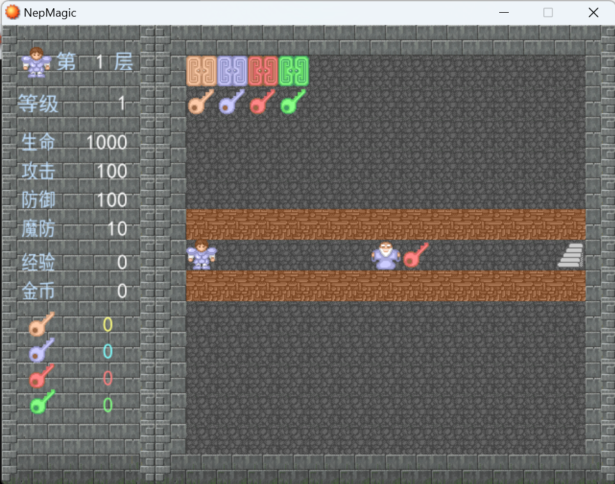615x484 pixels.
Task: Click the green key count 0
Action: (x=108, y=405)
